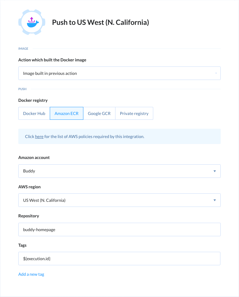The image size is (239, 297).
Task: Open the AWS region dropdown
Action: point(119,200)
